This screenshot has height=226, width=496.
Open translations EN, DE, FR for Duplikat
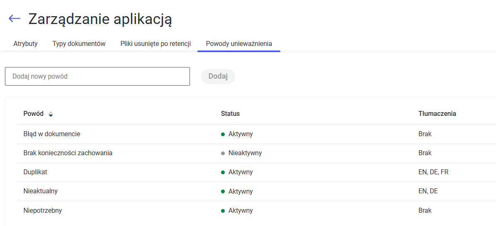[433, 172]
